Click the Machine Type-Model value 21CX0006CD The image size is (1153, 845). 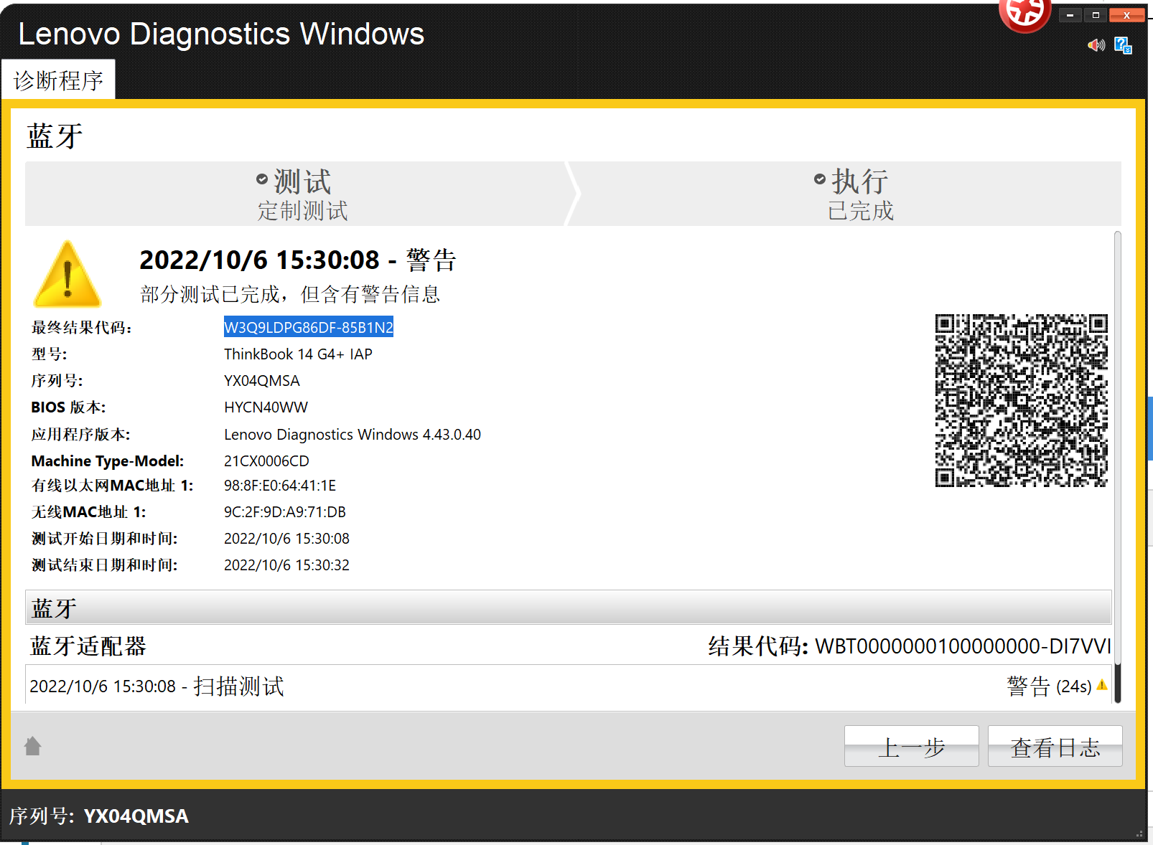coord(266,461)
